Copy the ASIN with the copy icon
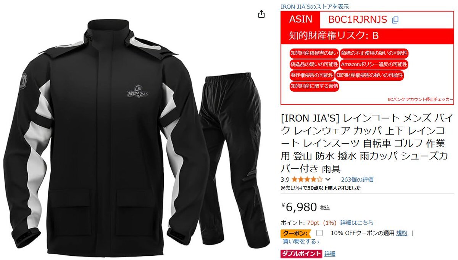This screenshot has width=458, height=260. tap(395, 19)
